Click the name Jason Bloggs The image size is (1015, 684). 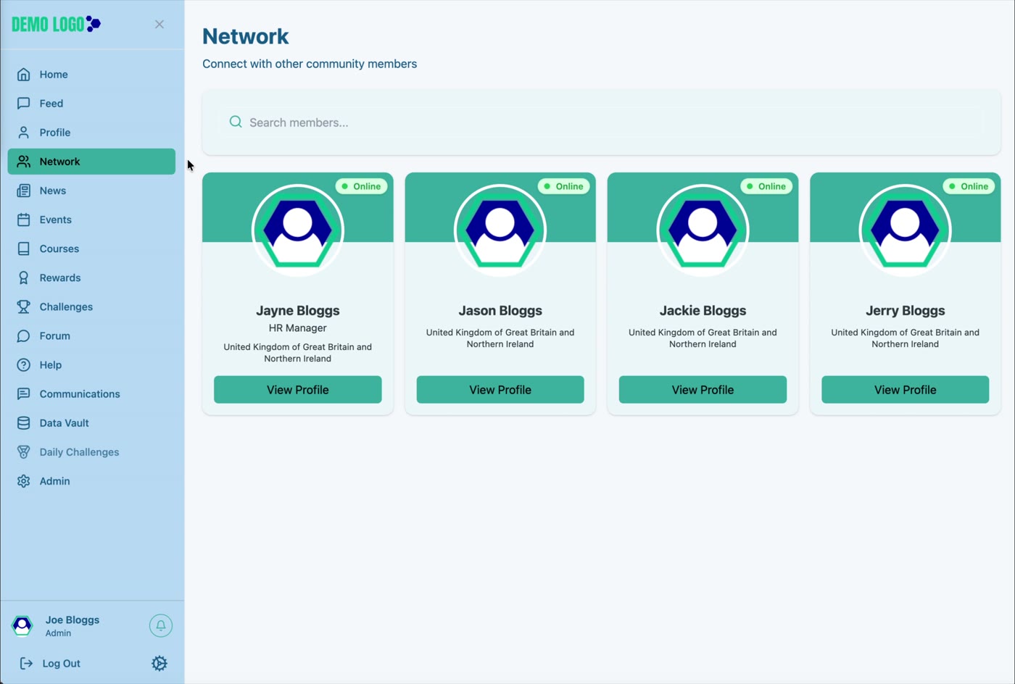point(500,310)
